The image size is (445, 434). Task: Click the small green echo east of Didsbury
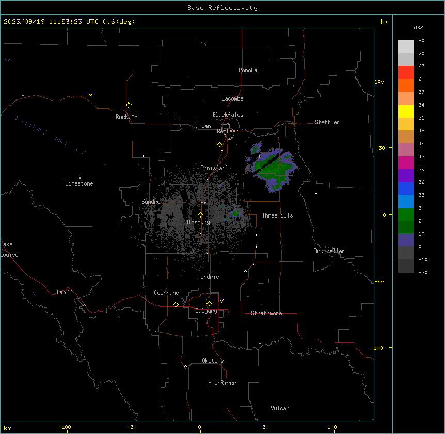click(x=236, y=213)
